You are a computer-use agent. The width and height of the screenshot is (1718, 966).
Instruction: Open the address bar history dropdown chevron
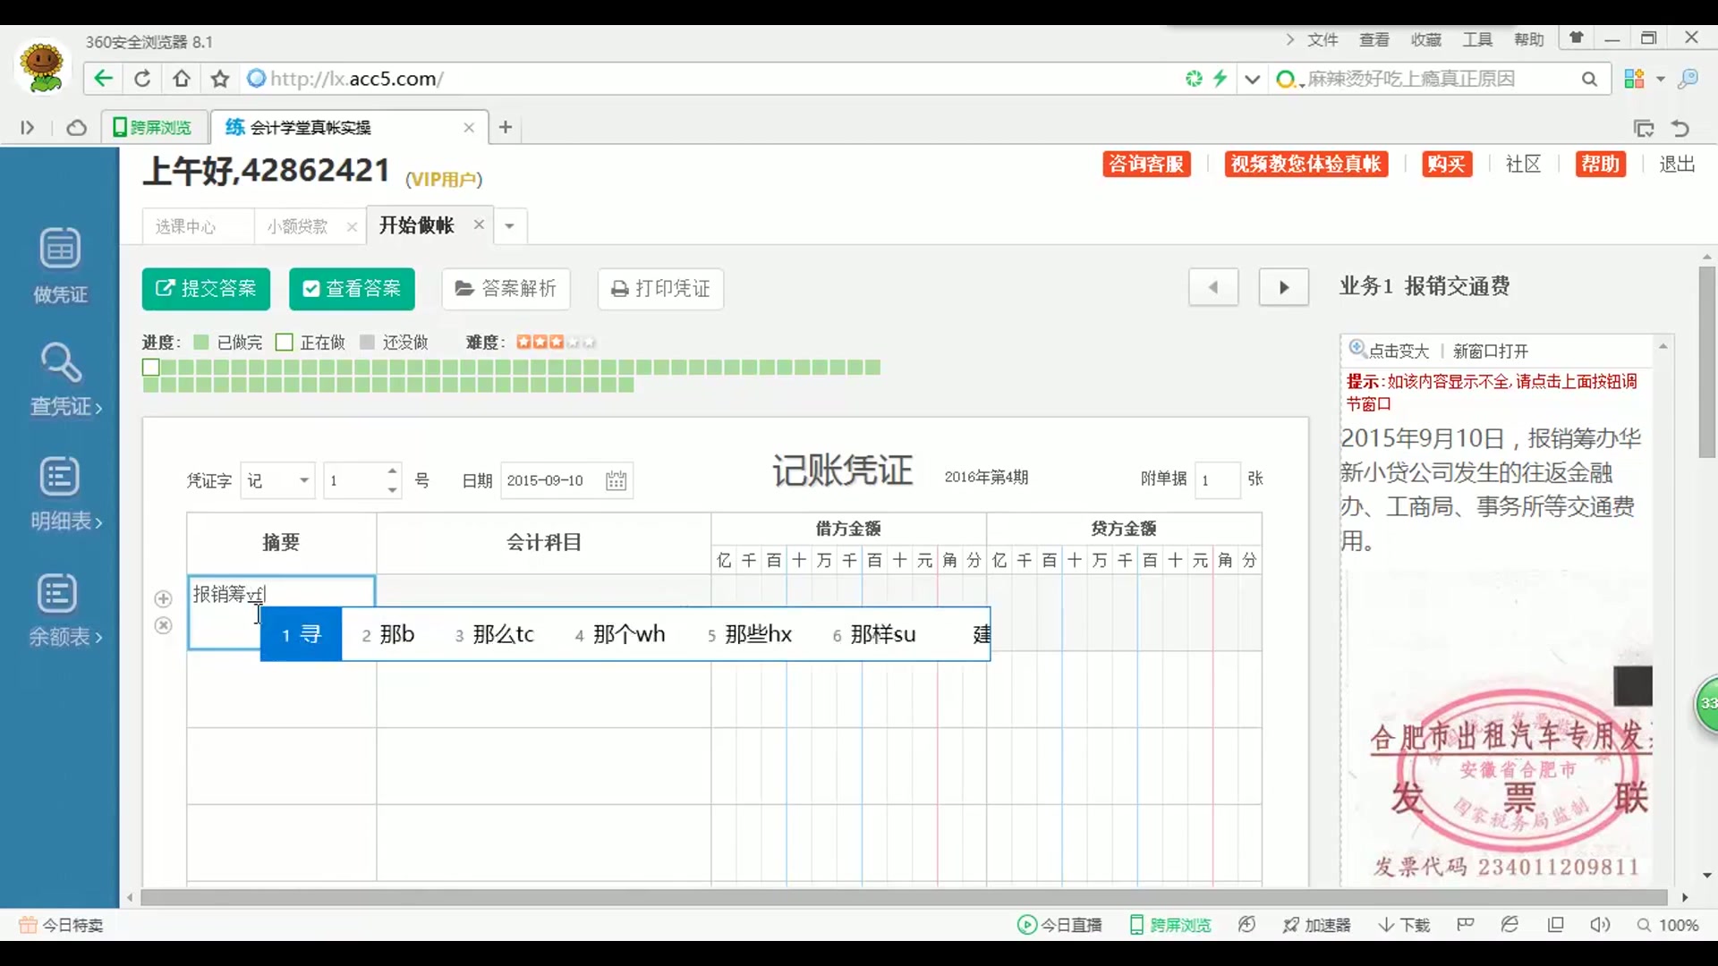[x=1253, y=79]
